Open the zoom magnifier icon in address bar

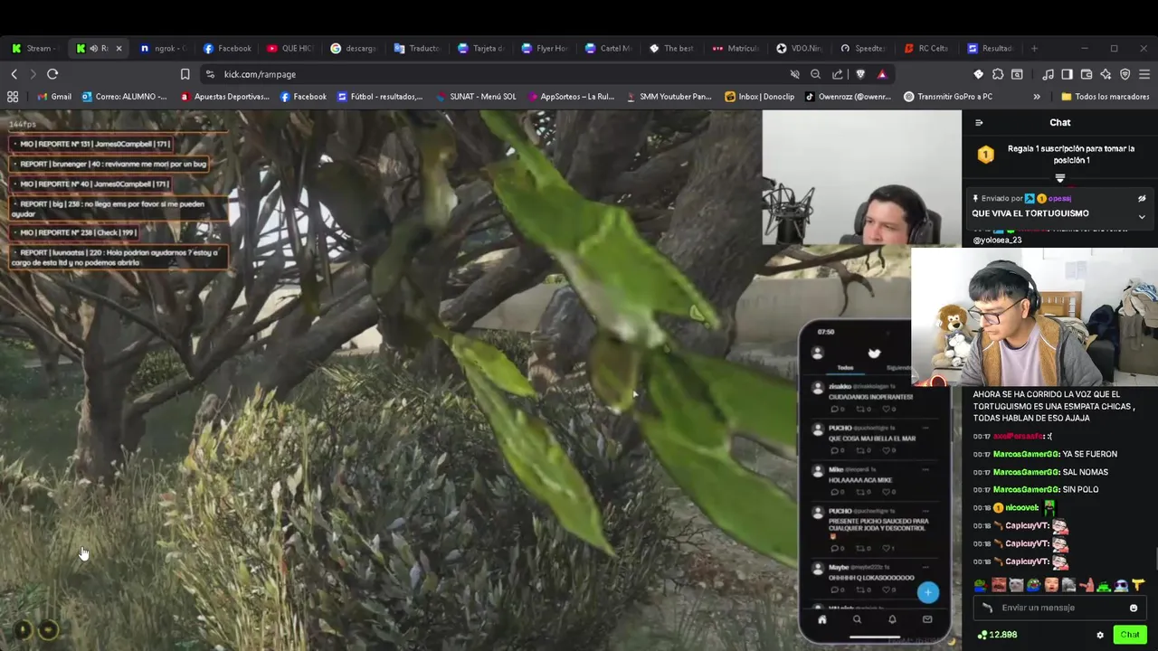click(816, 74)
